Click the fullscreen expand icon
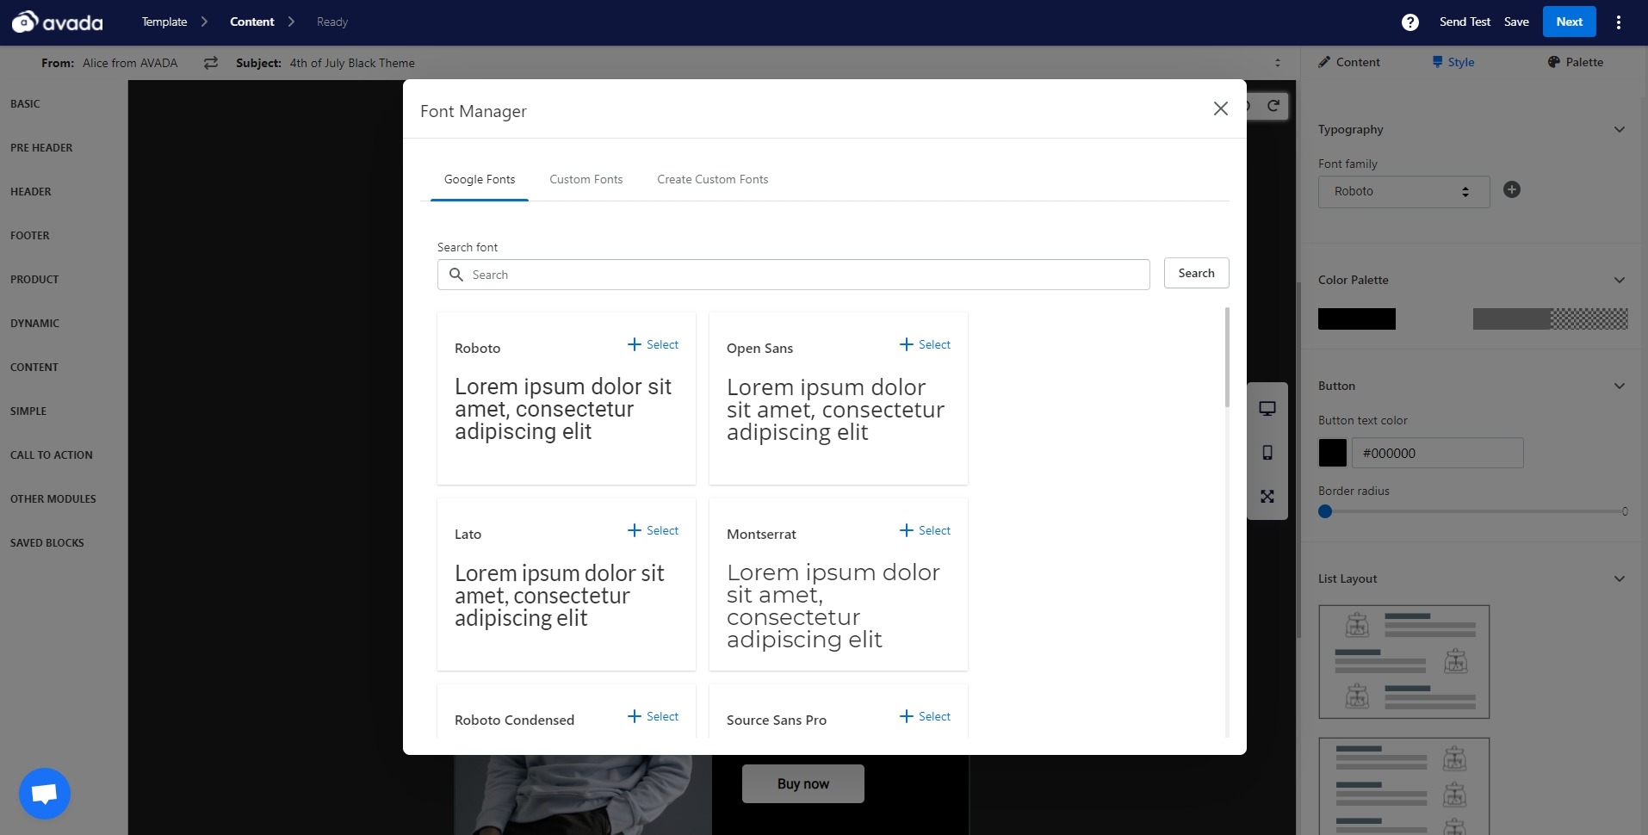Viewport: 1648px width, 835px height. coord(1267,497)
